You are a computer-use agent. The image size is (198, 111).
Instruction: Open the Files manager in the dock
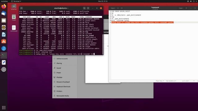4,20
